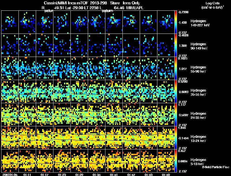Click the Lat -29.00 header value
231x176 pixels.
(74, 8)
